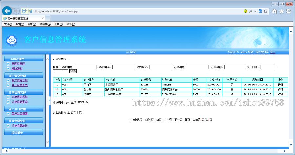This screenshot has width=295, height=155.
Task: Go to the browser Home icon
Action: [274, 11]
